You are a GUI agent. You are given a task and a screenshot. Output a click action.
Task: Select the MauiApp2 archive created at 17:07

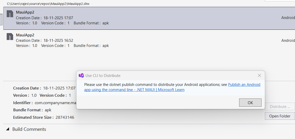(x=149, y=18)
